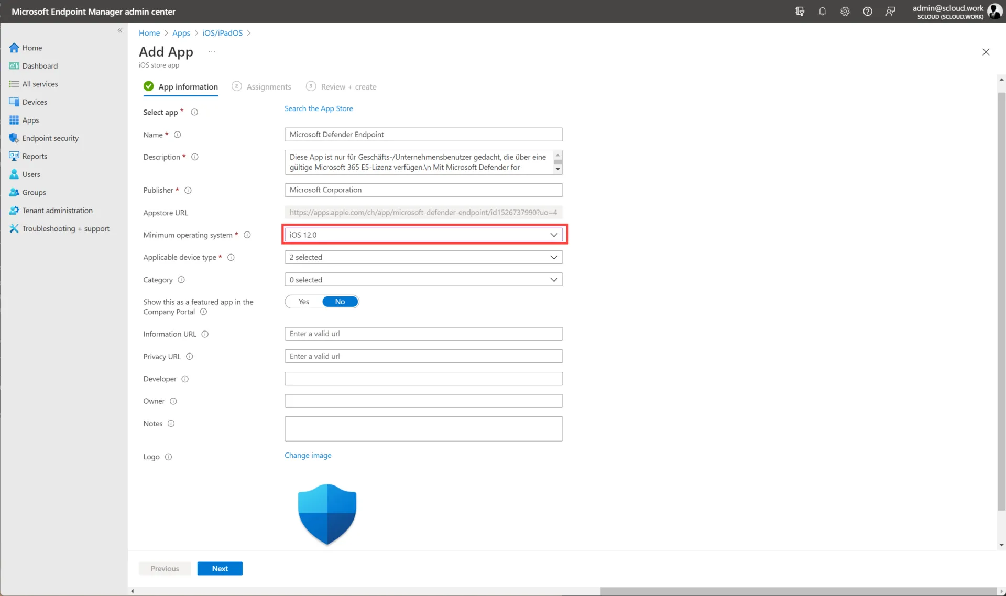
Task: Open Tenant administration in sidebar menu
Action: tap(58, 211)
